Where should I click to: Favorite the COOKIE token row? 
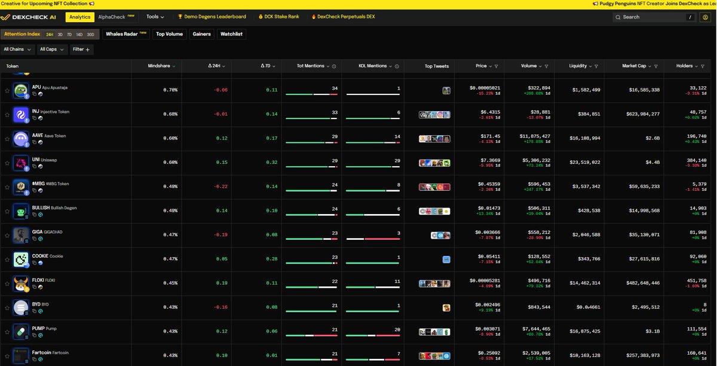click(8, 259)
